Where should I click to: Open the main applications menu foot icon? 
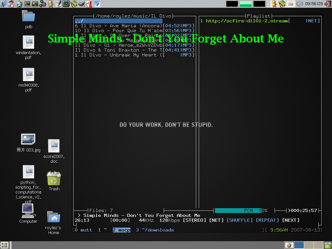(4, 4)
